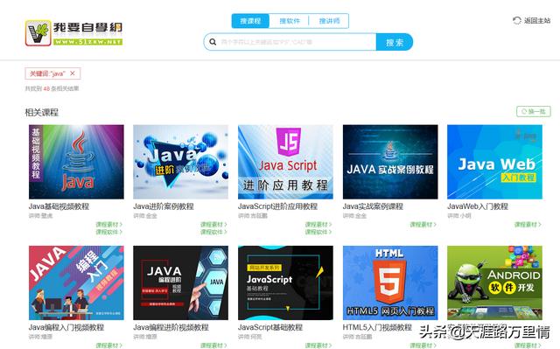This screenshot has height=349, width=560.
Task: Open Java基础视频教程 course thumbnail
Action: (x=76, y=162)
